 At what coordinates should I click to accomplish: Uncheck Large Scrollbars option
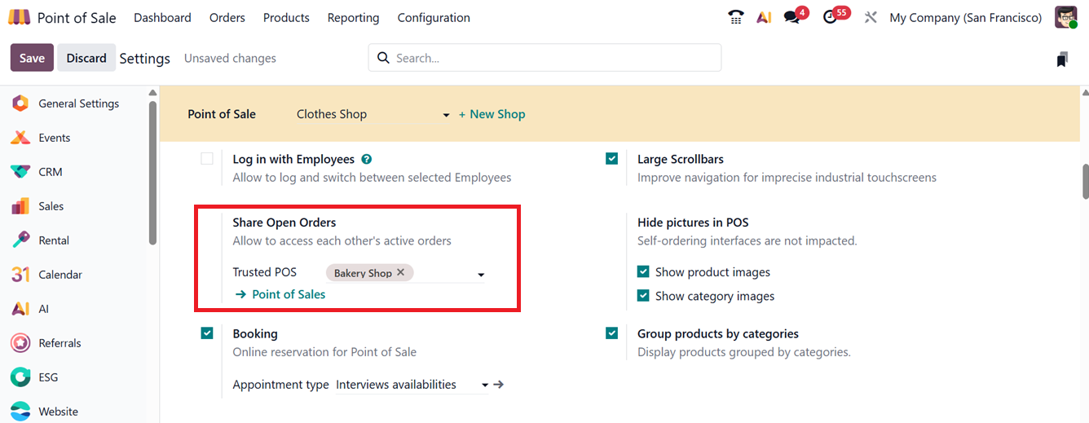[x=612, y=159]
